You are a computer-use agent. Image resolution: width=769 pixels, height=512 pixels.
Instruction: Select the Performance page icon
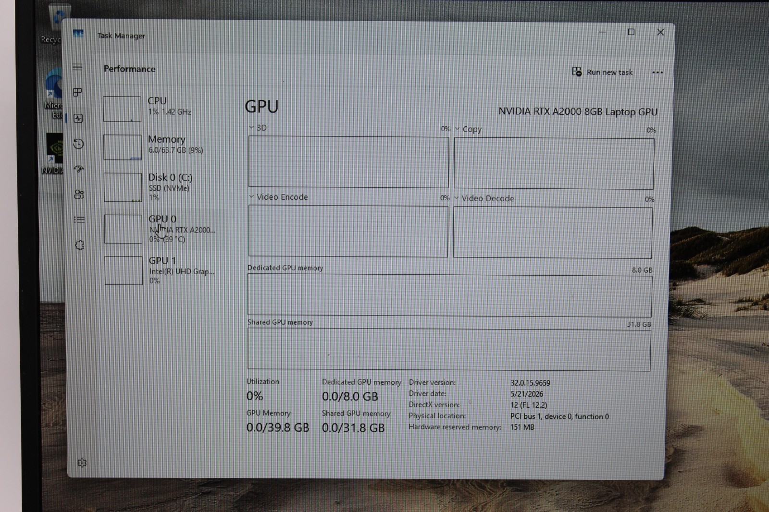[x=78, y=118]
